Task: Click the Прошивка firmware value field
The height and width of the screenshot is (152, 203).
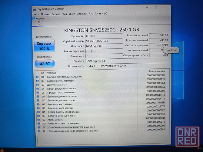Action: pos(101,36)
